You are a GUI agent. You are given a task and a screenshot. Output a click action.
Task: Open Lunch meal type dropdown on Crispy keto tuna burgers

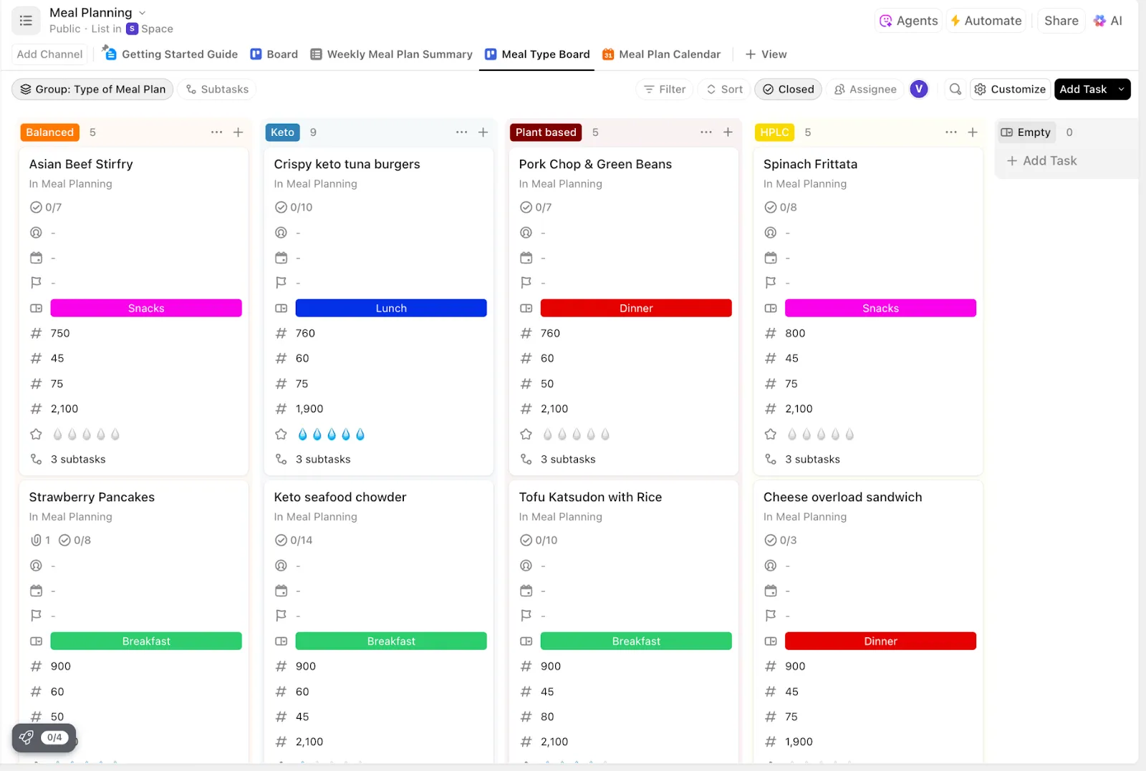point(391,309)
